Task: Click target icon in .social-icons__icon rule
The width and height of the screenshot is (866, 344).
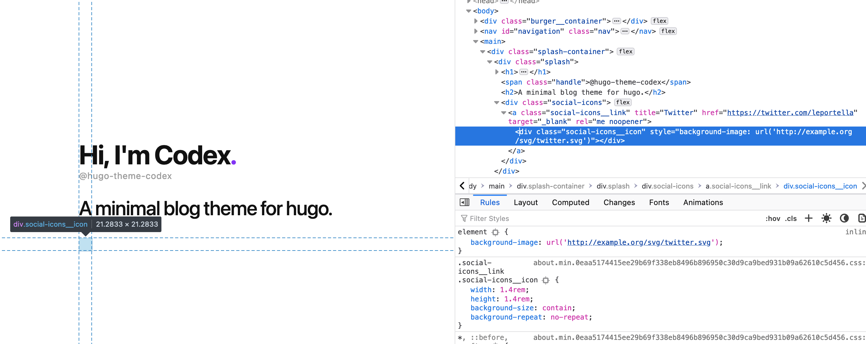Action: (x=546, y=280)
